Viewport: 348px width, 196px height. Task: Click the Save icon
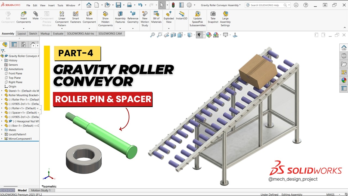pyautogui.click(x=118, y=5)
